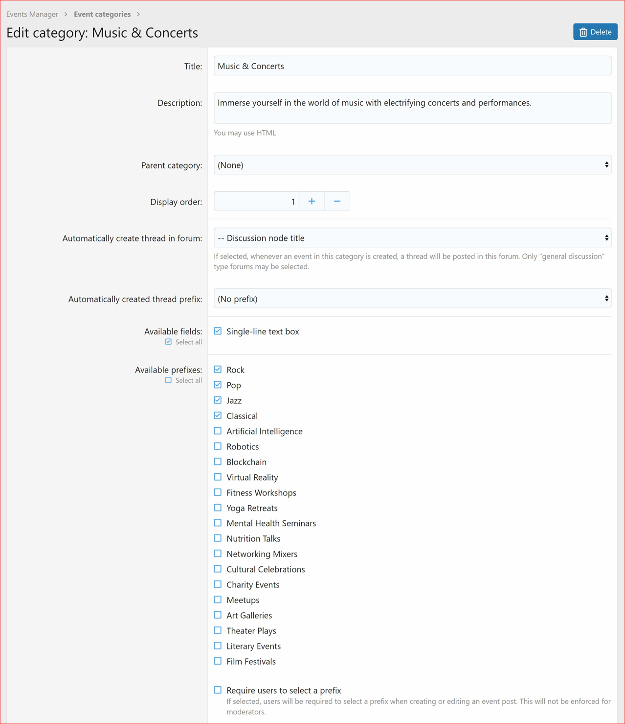Increment display order with the plus button
Image resolution: width=625 pixels, height=724 pixels.
coord(312,201)
